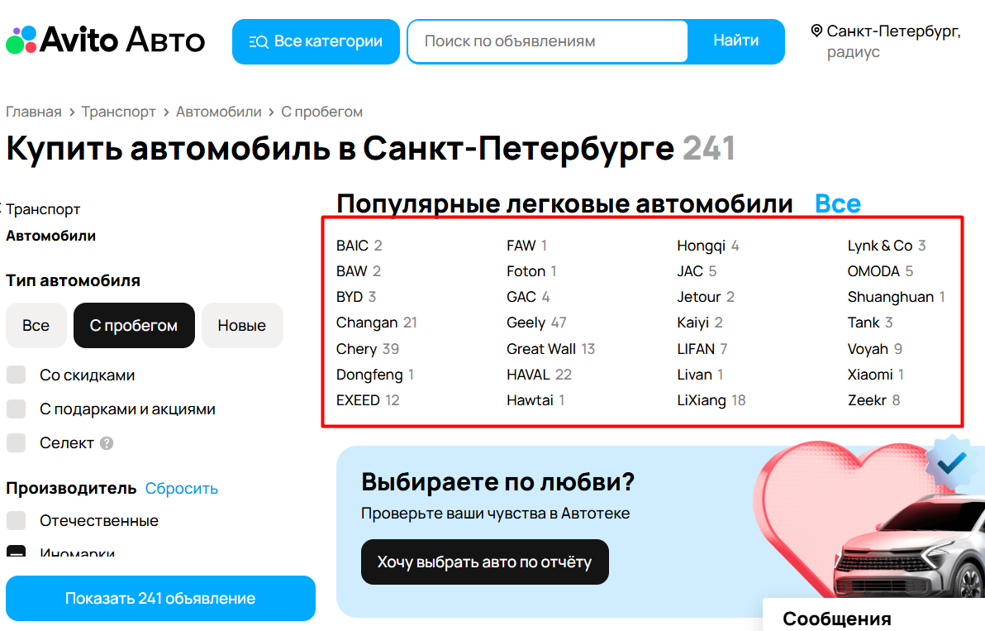
Task: Focus the Поиск по объявлениям search field
Action: pyautogui.click(x=547, y=41)
